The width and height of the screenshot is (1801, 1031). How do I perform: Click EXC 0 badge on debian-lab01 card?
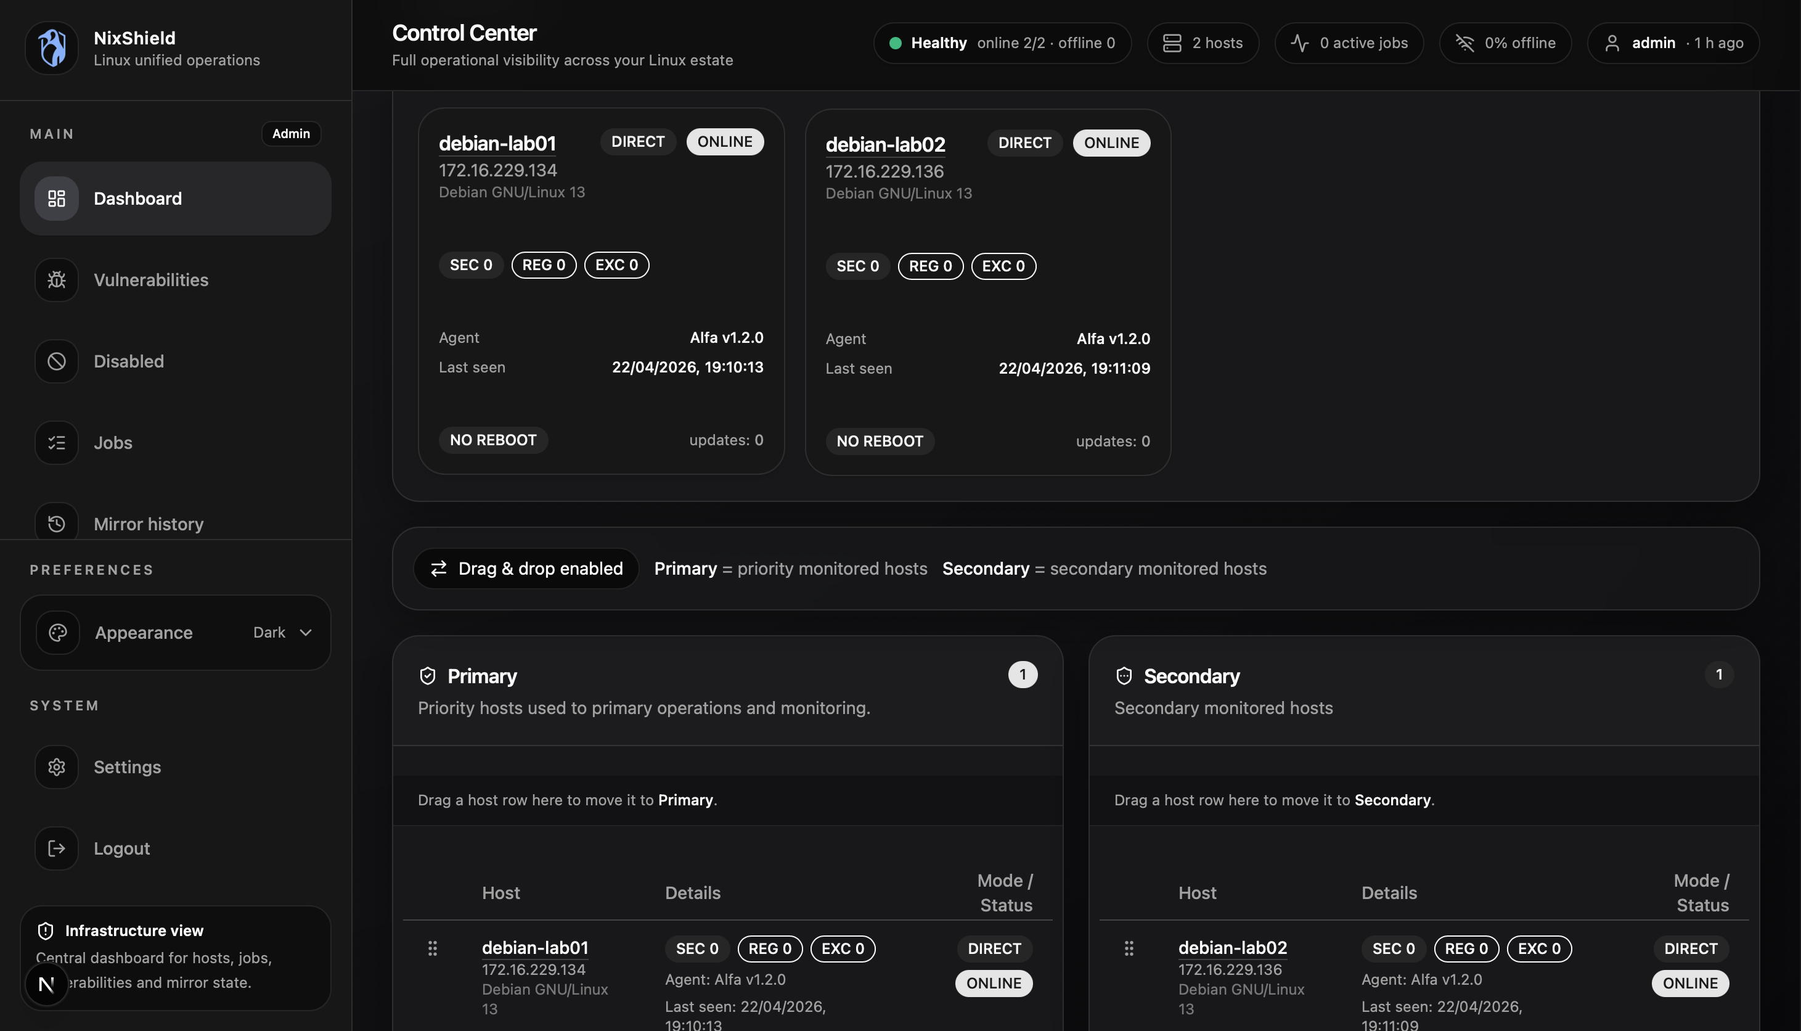click(x=616, y=265)
